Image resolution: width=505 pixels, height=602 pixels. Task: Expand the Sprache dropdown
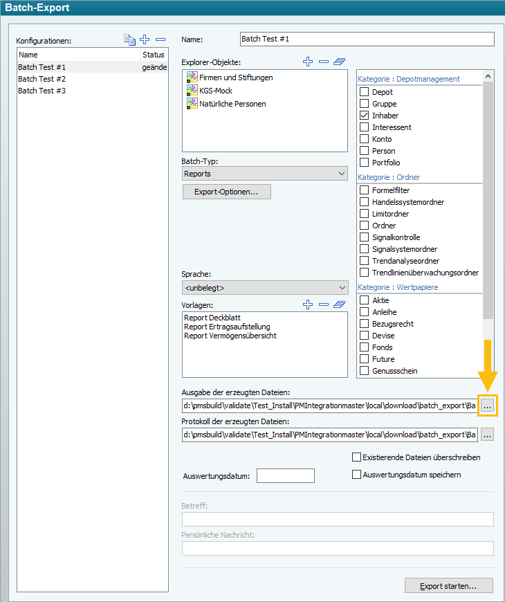pyautogui.click(x=264, y=287)
